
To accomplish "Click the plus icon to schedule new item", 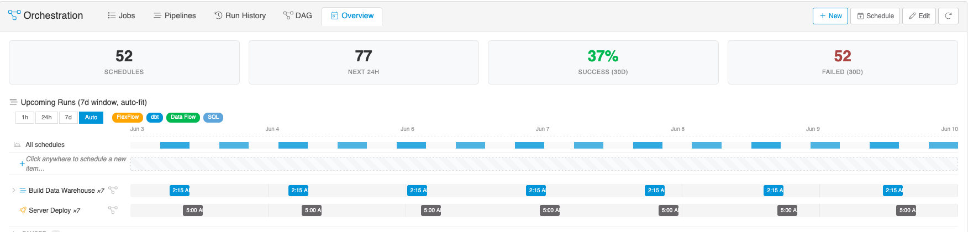I will [x=22, y=164].
